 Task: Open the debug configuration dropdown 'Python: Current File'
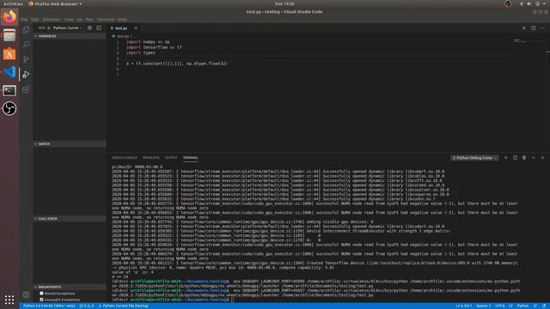coord(68,27)
